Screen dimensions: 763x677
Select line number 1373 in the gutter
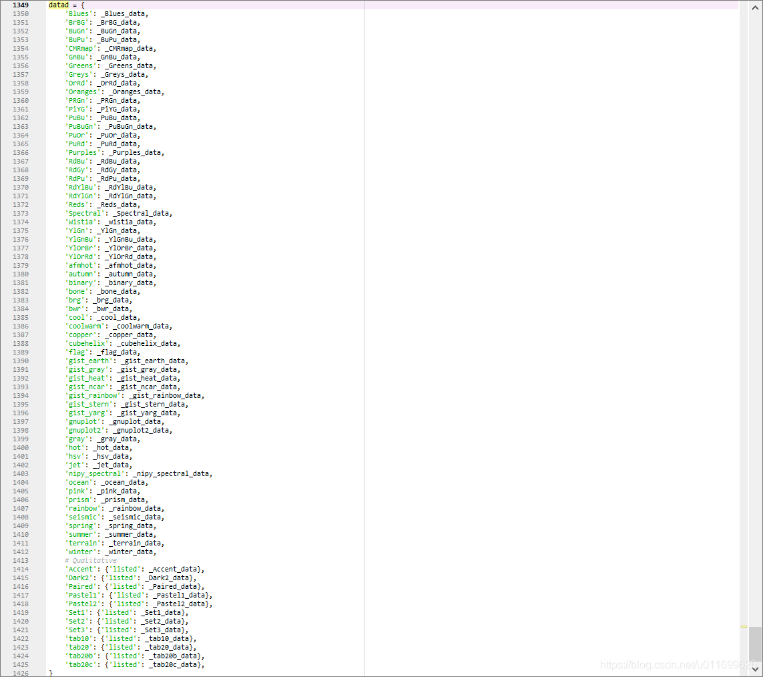coord(20,213)
